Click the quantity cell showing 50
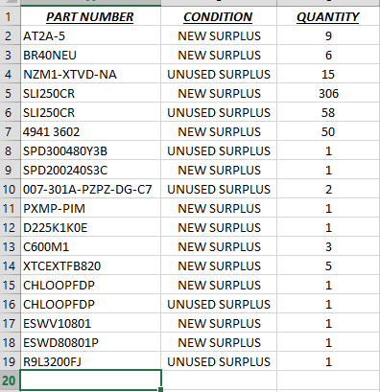Image resolution: width=380 pixels, height=392 pixels. pyautogui.click(x=328, y=131)
